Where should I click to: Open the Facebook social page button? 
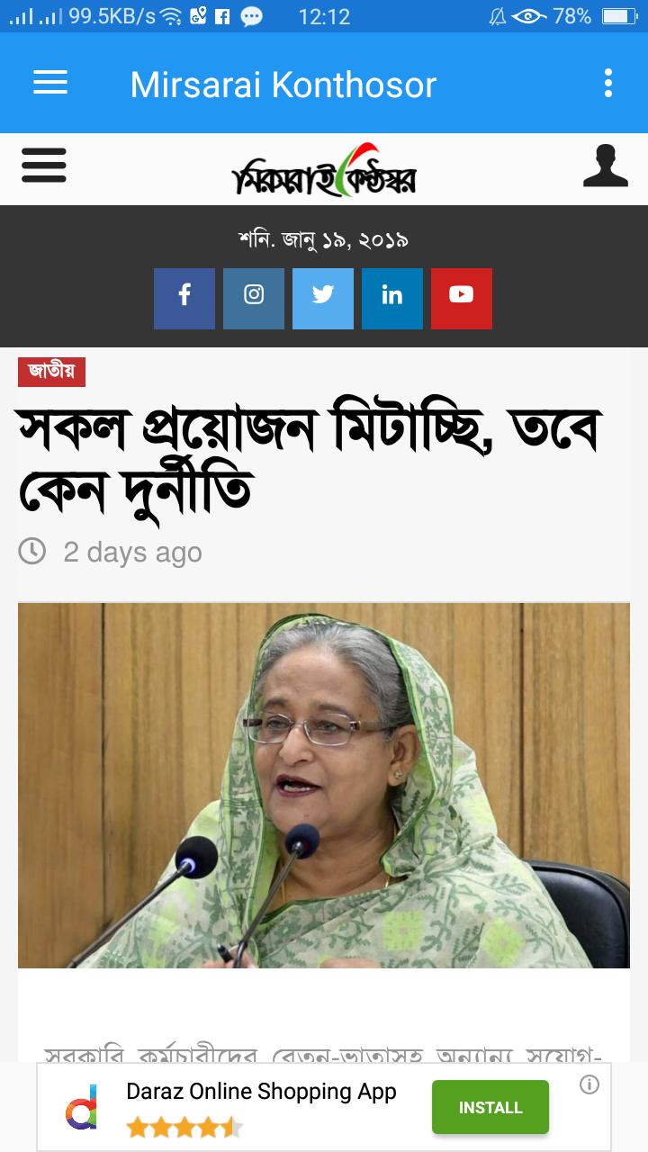(x=184, y=299)
